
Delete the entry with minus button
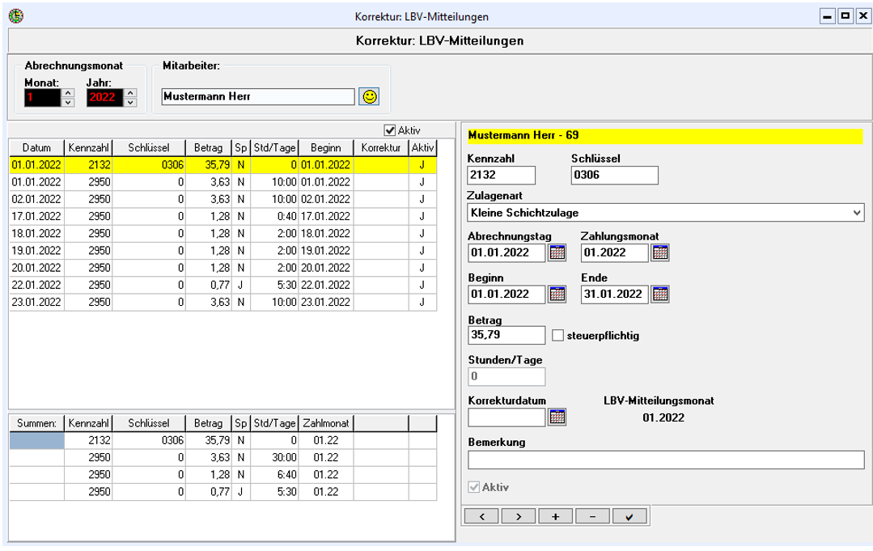(592, 516)
